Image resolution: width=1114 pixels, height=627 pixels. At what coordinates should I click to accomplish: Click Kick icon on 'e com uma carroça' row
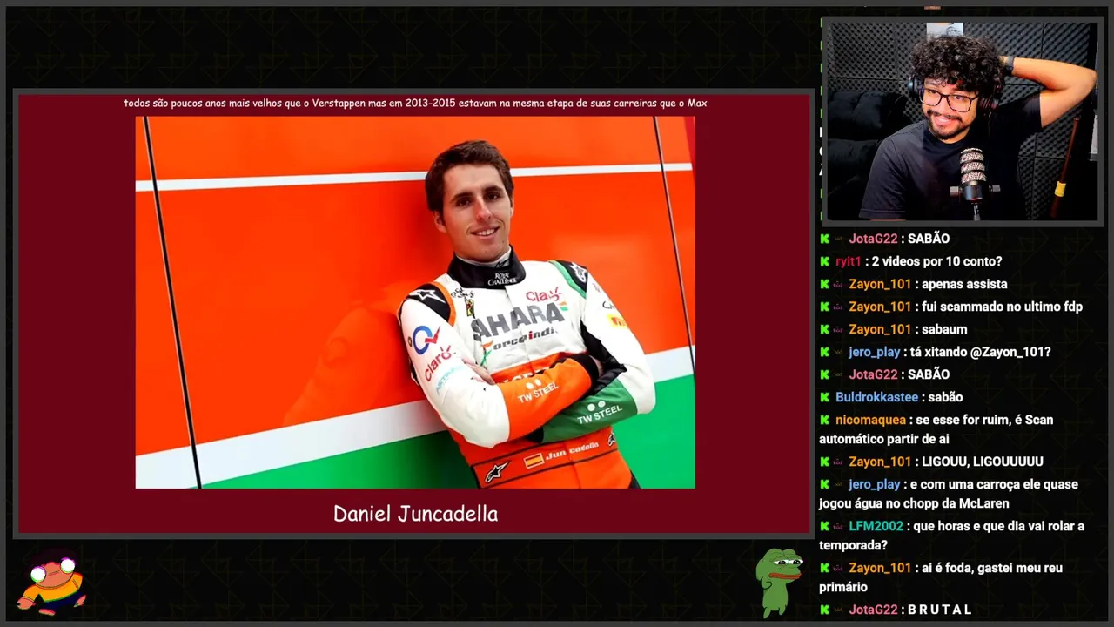[x=824, y=484]
